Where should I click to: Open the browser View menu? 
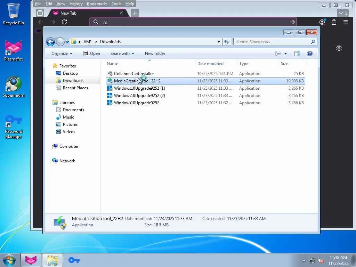[61, 4]
